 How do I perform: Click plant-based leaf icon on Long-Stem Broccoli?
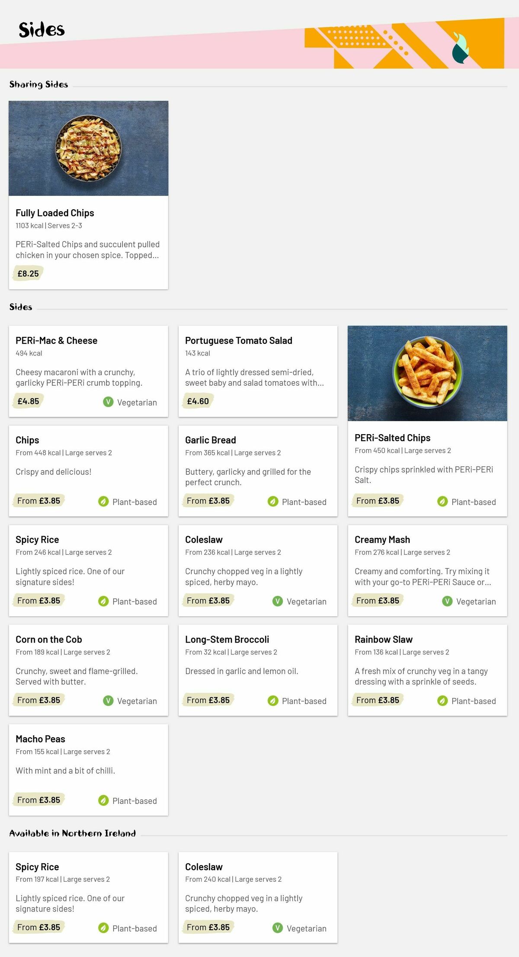273,701
